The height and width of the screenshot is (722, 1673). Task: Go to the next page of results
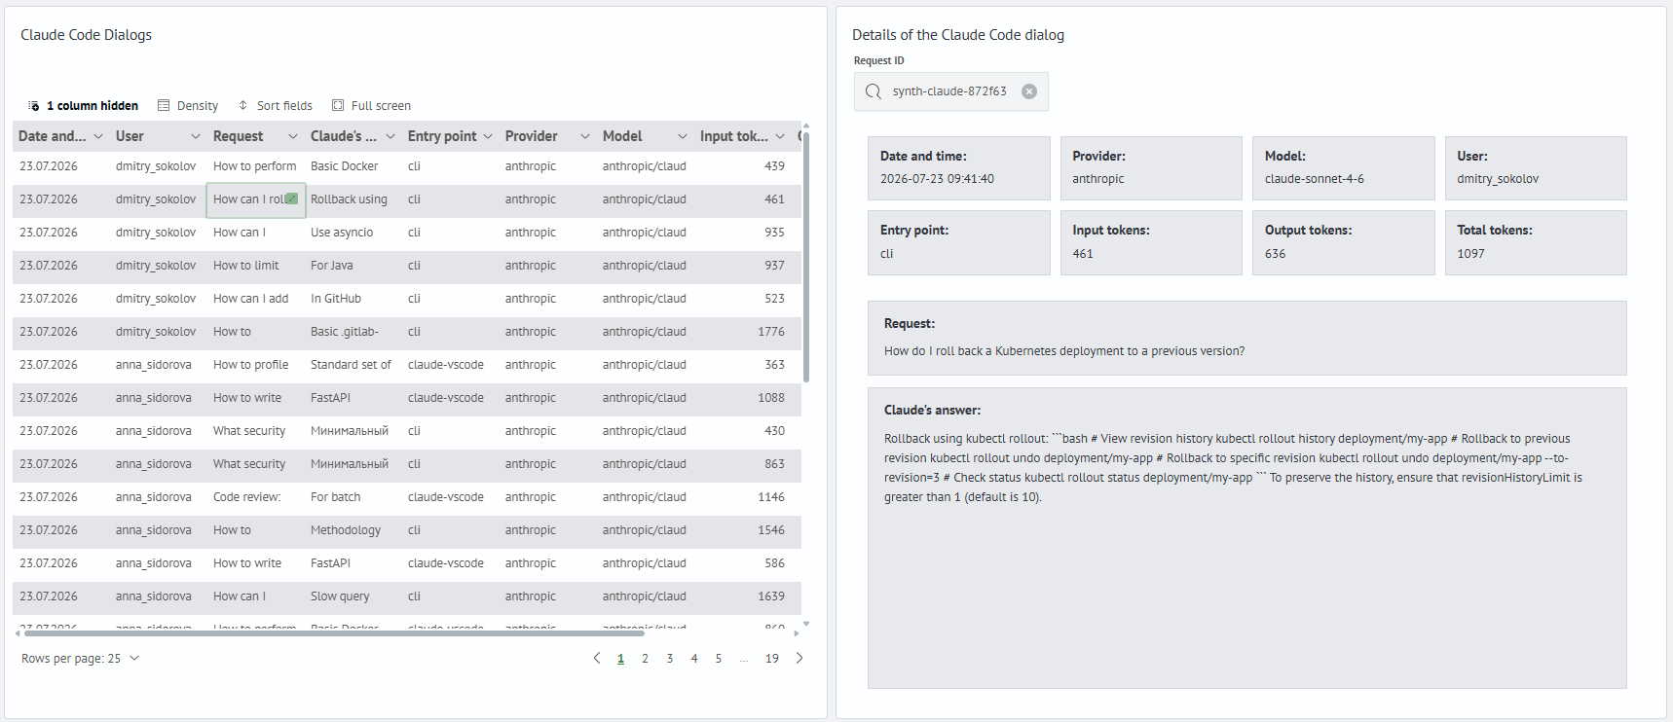[799, 659]
